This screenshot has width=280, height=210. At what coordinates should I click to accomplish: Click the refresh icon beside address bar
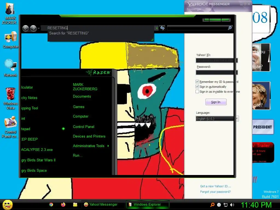162,28
